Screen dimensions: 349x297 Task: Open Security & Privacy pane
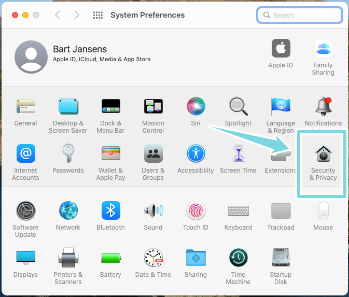(324, 153)
